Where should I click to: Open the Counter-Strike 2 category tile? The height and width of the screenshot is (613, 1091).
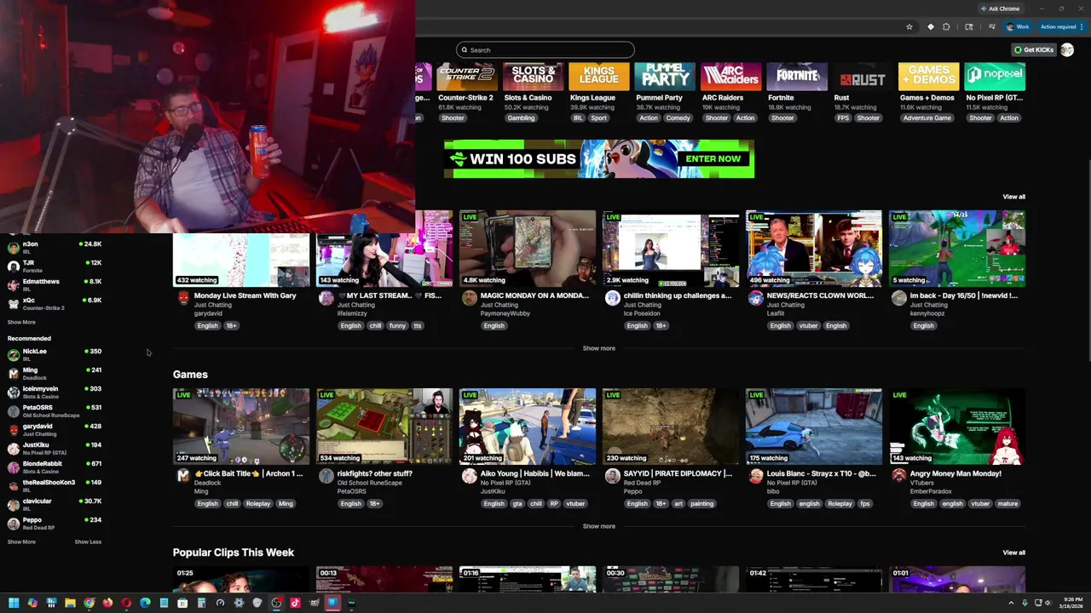(466, 77)
